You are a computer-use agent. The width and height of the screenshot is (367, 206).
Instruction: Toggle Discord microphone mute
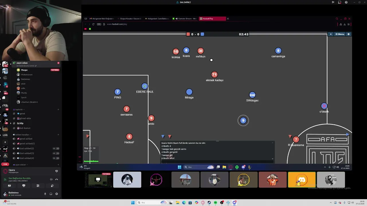point(45,194)
